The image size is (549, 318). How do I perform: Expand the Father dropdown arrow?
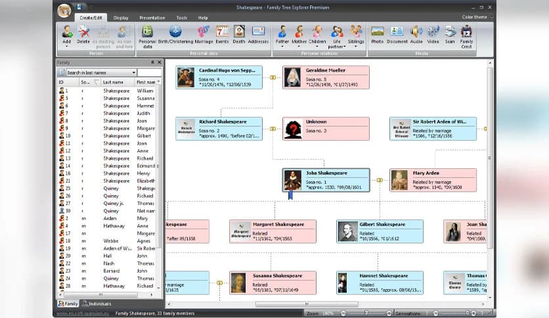tap(282, 46)
